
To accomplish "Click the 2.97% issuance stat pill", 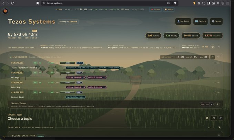I will click(x=212, y=36).
